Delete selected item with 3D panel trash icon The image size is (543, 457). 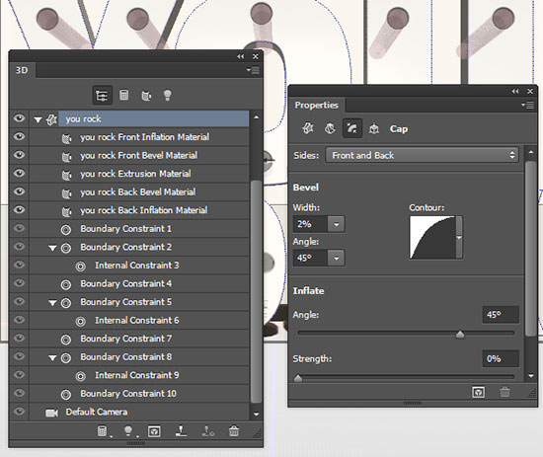234,431
